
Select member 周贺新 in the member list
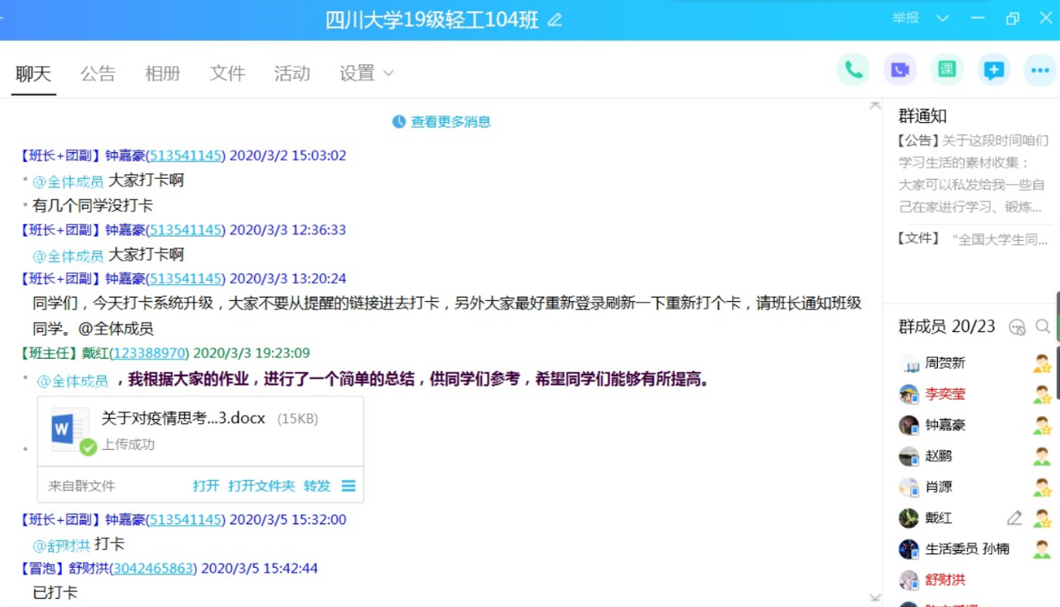point(945,363)
